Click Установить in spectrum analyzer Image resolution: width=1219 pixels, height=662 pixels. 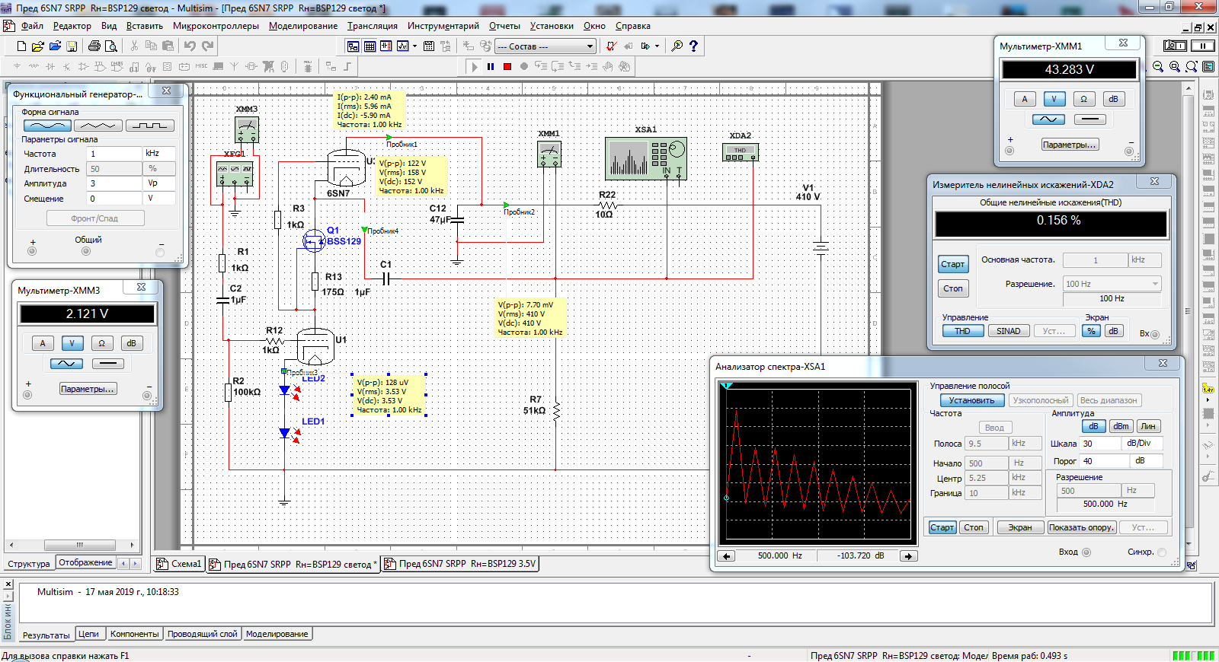[971, 400]
